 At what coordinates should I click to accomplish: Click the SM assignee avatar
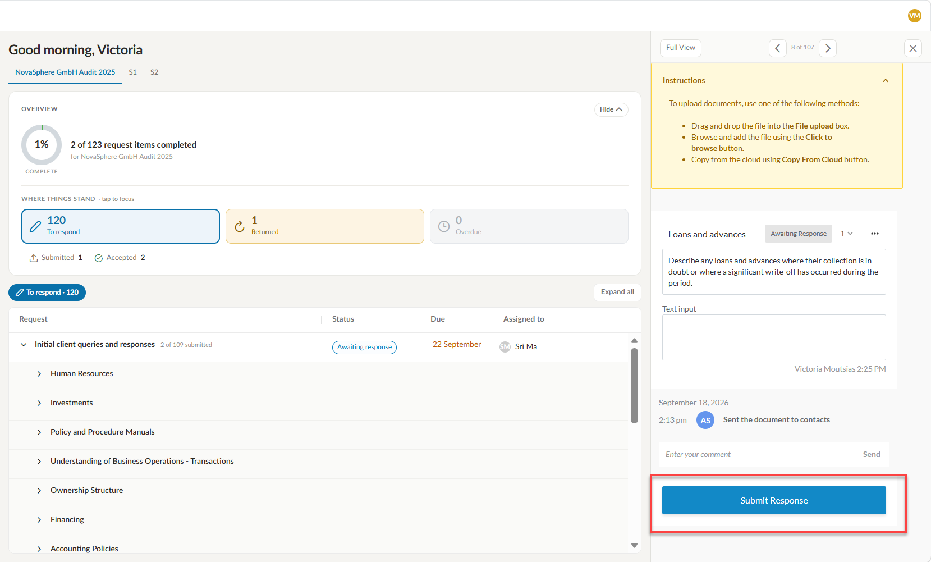point(505,347)
